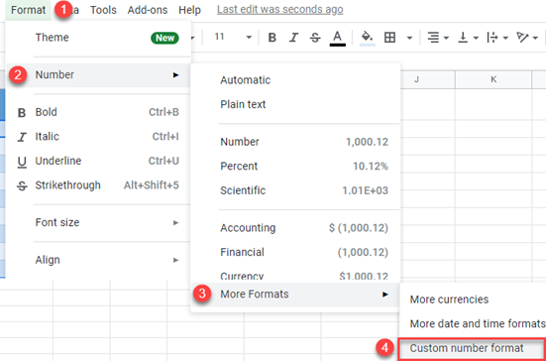Select column K header
The height and width of the screenshot is (361, 546).
(x=493, y=79)
